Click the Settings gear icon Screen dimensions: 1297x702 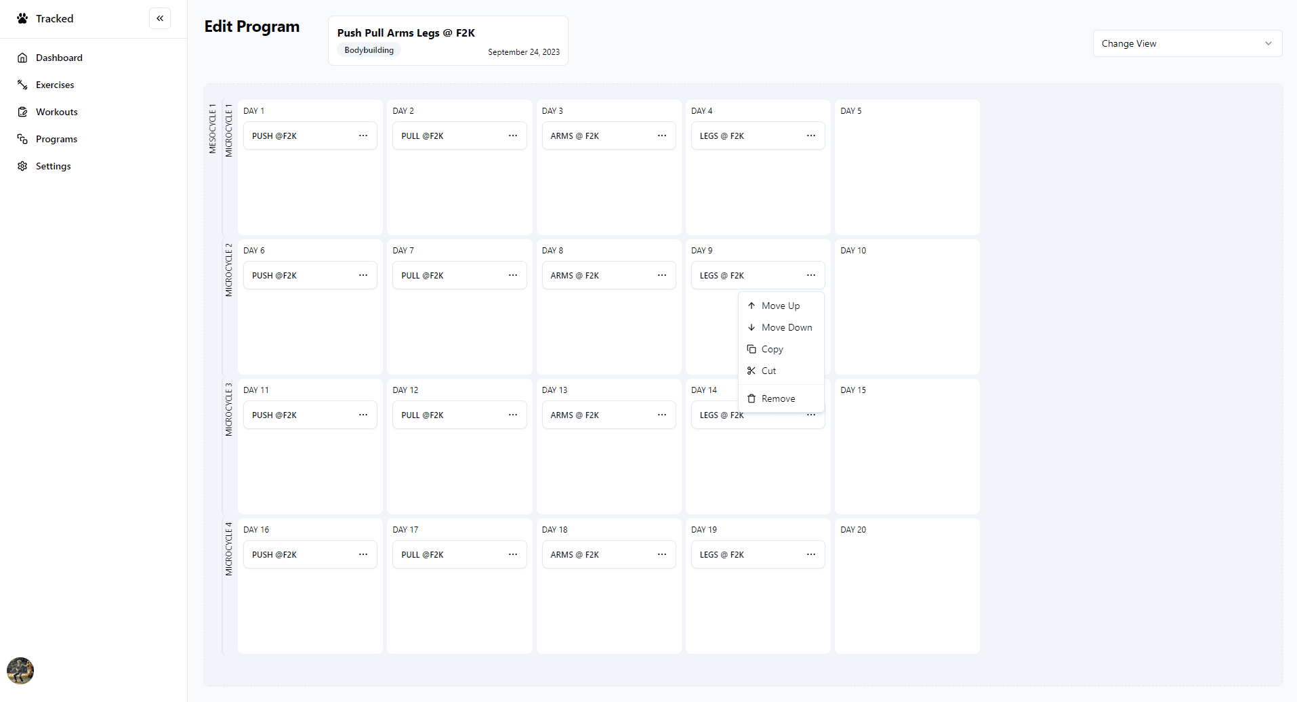pos(22,166)
